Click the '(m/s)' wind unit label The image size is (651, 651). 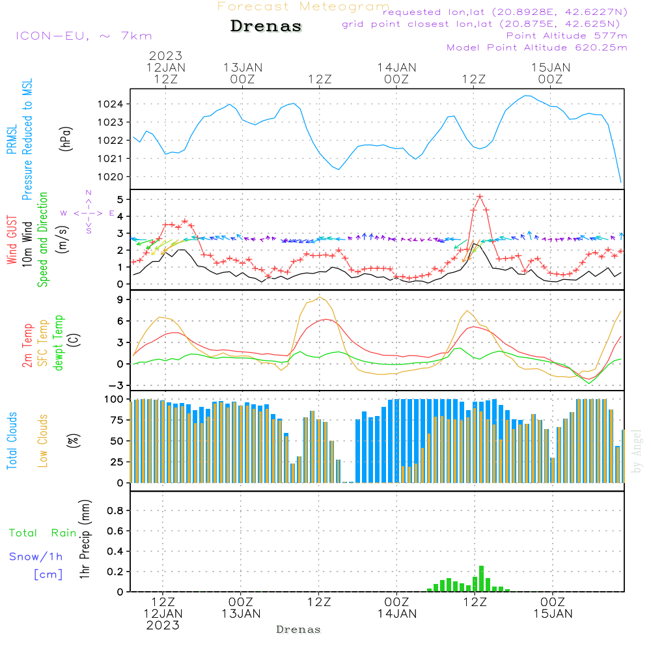click(62, 240)
